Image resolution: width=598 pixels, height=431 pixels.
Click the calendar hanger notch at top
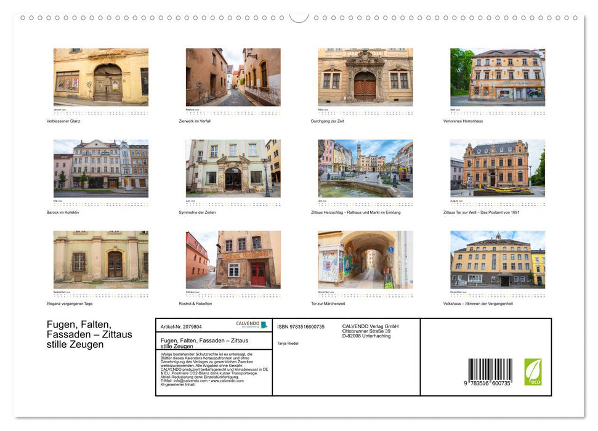tap(299, 18)
